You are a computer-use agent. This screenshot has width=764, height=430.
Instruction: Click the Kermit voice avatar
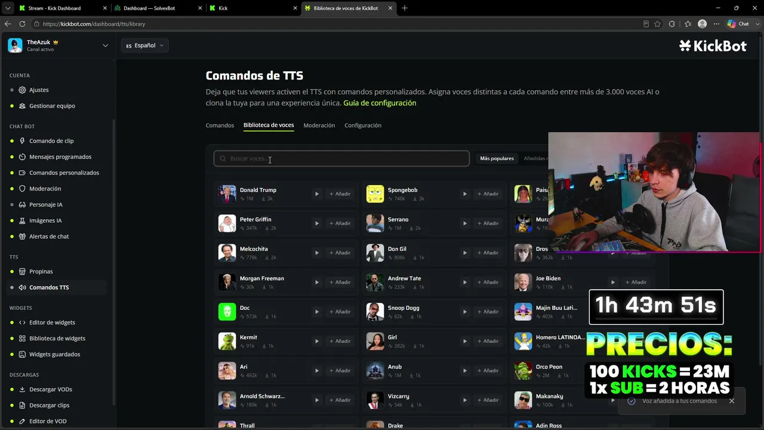[x=227, y=341]
